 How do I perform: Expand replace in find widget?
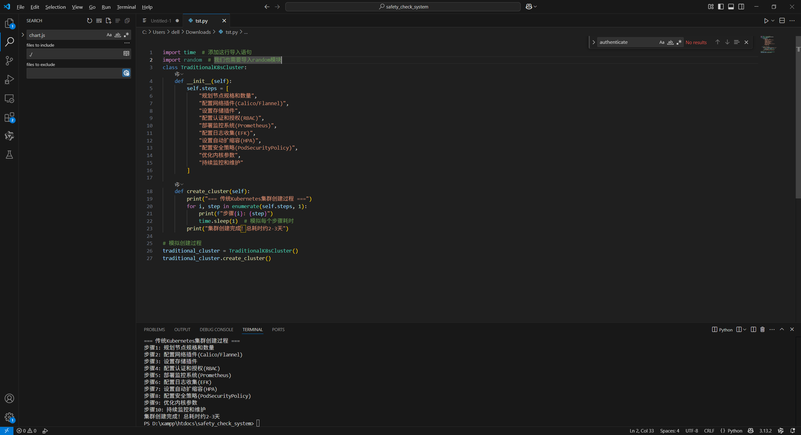pyautogui.click(x=593, y=42)
